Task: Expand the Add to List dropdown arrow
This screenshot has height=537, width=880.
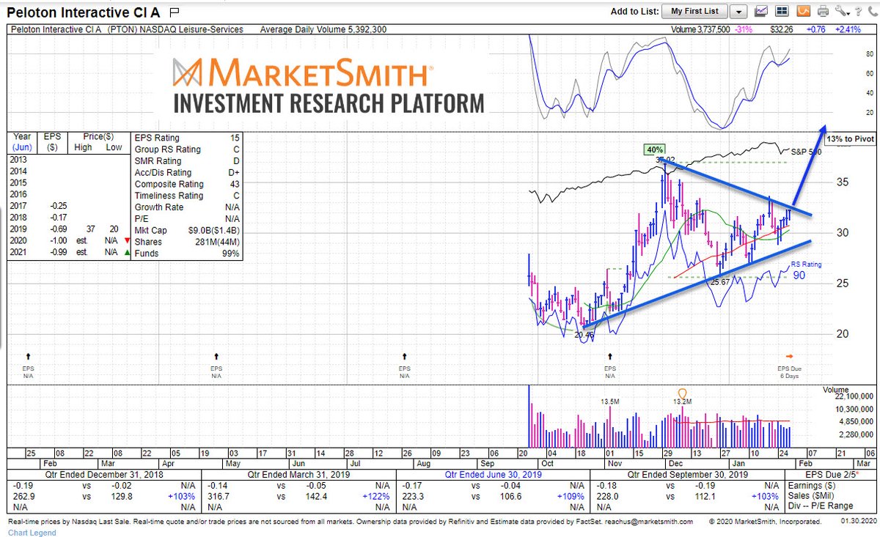Action: (x=739, y=12)
